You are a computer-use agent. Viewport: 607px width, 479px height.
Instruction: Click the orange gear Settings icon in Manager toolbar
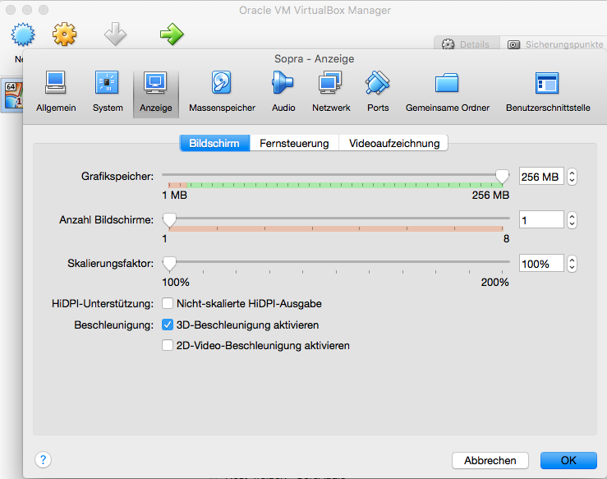64,35
